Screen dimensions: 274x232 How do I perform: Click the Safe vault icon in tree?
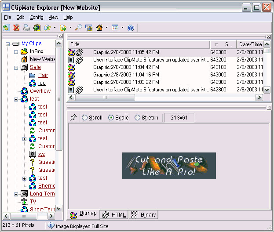(x=24, y=67)
